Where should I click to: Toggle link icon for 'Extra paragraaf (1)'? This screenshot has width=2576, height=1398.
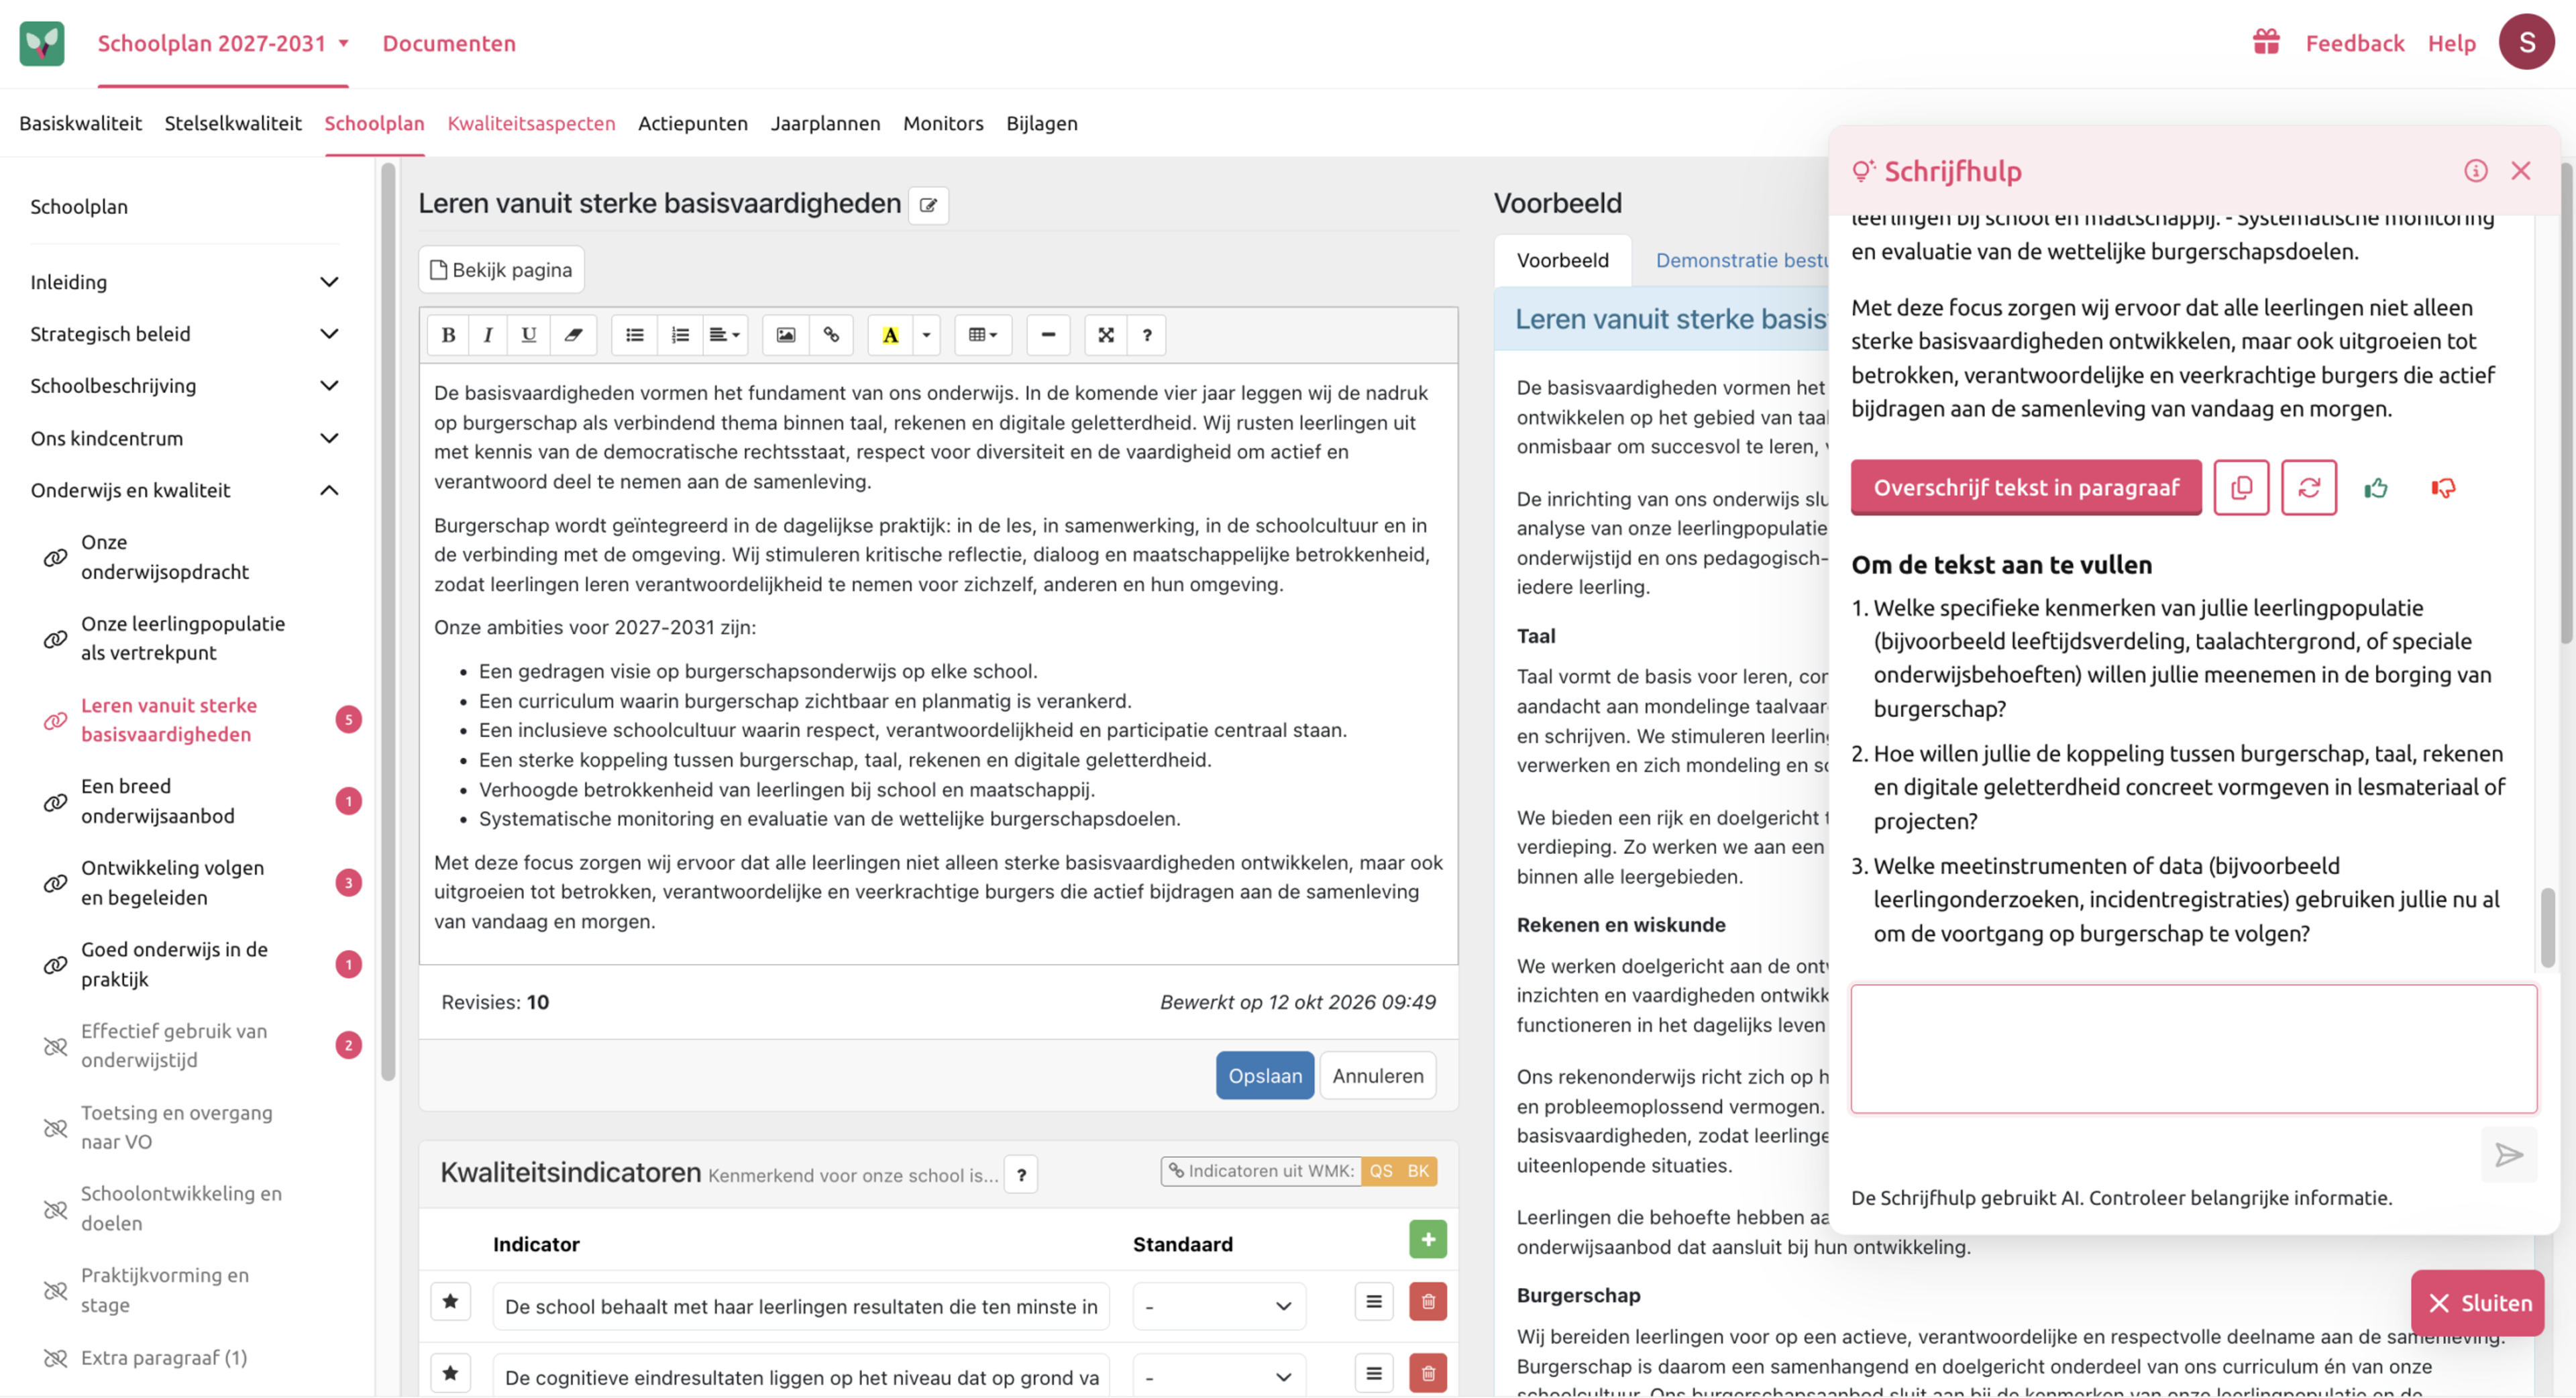tap(55, 1359)
